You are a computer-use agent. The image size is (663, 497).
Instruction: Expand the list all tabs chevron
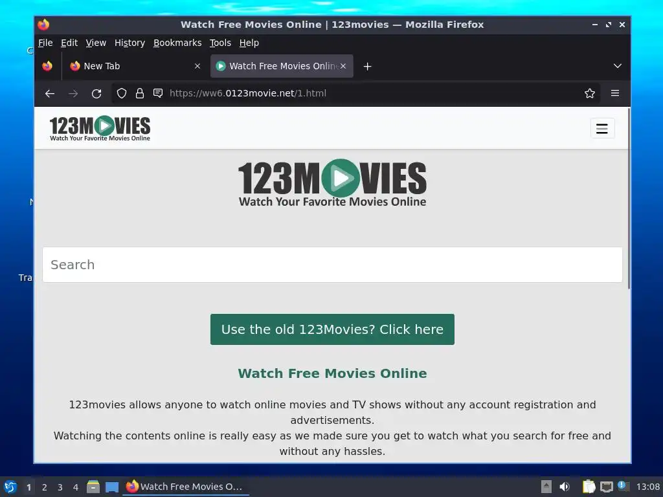pyautogui.click(x=617, y=66)
